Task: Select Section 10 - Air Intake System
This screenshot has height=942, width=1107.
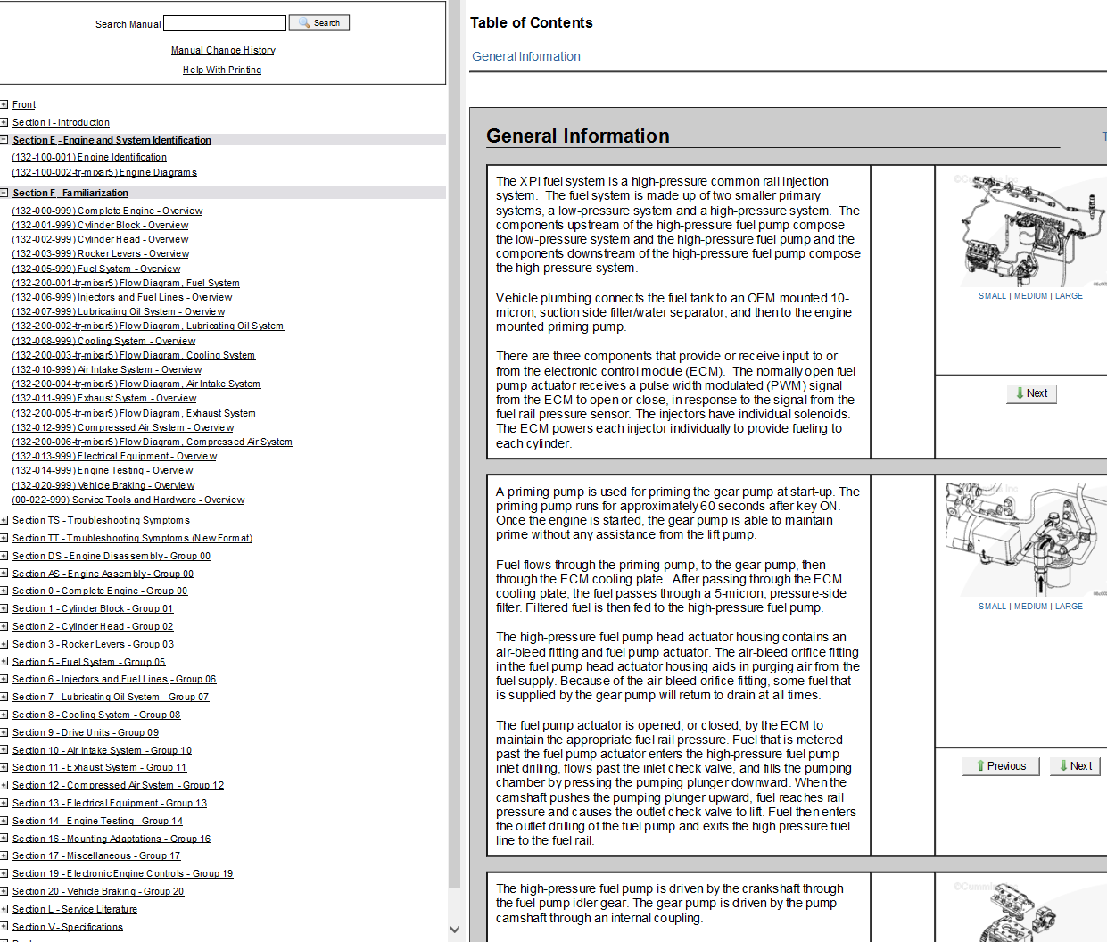Action: pos(102,751)
